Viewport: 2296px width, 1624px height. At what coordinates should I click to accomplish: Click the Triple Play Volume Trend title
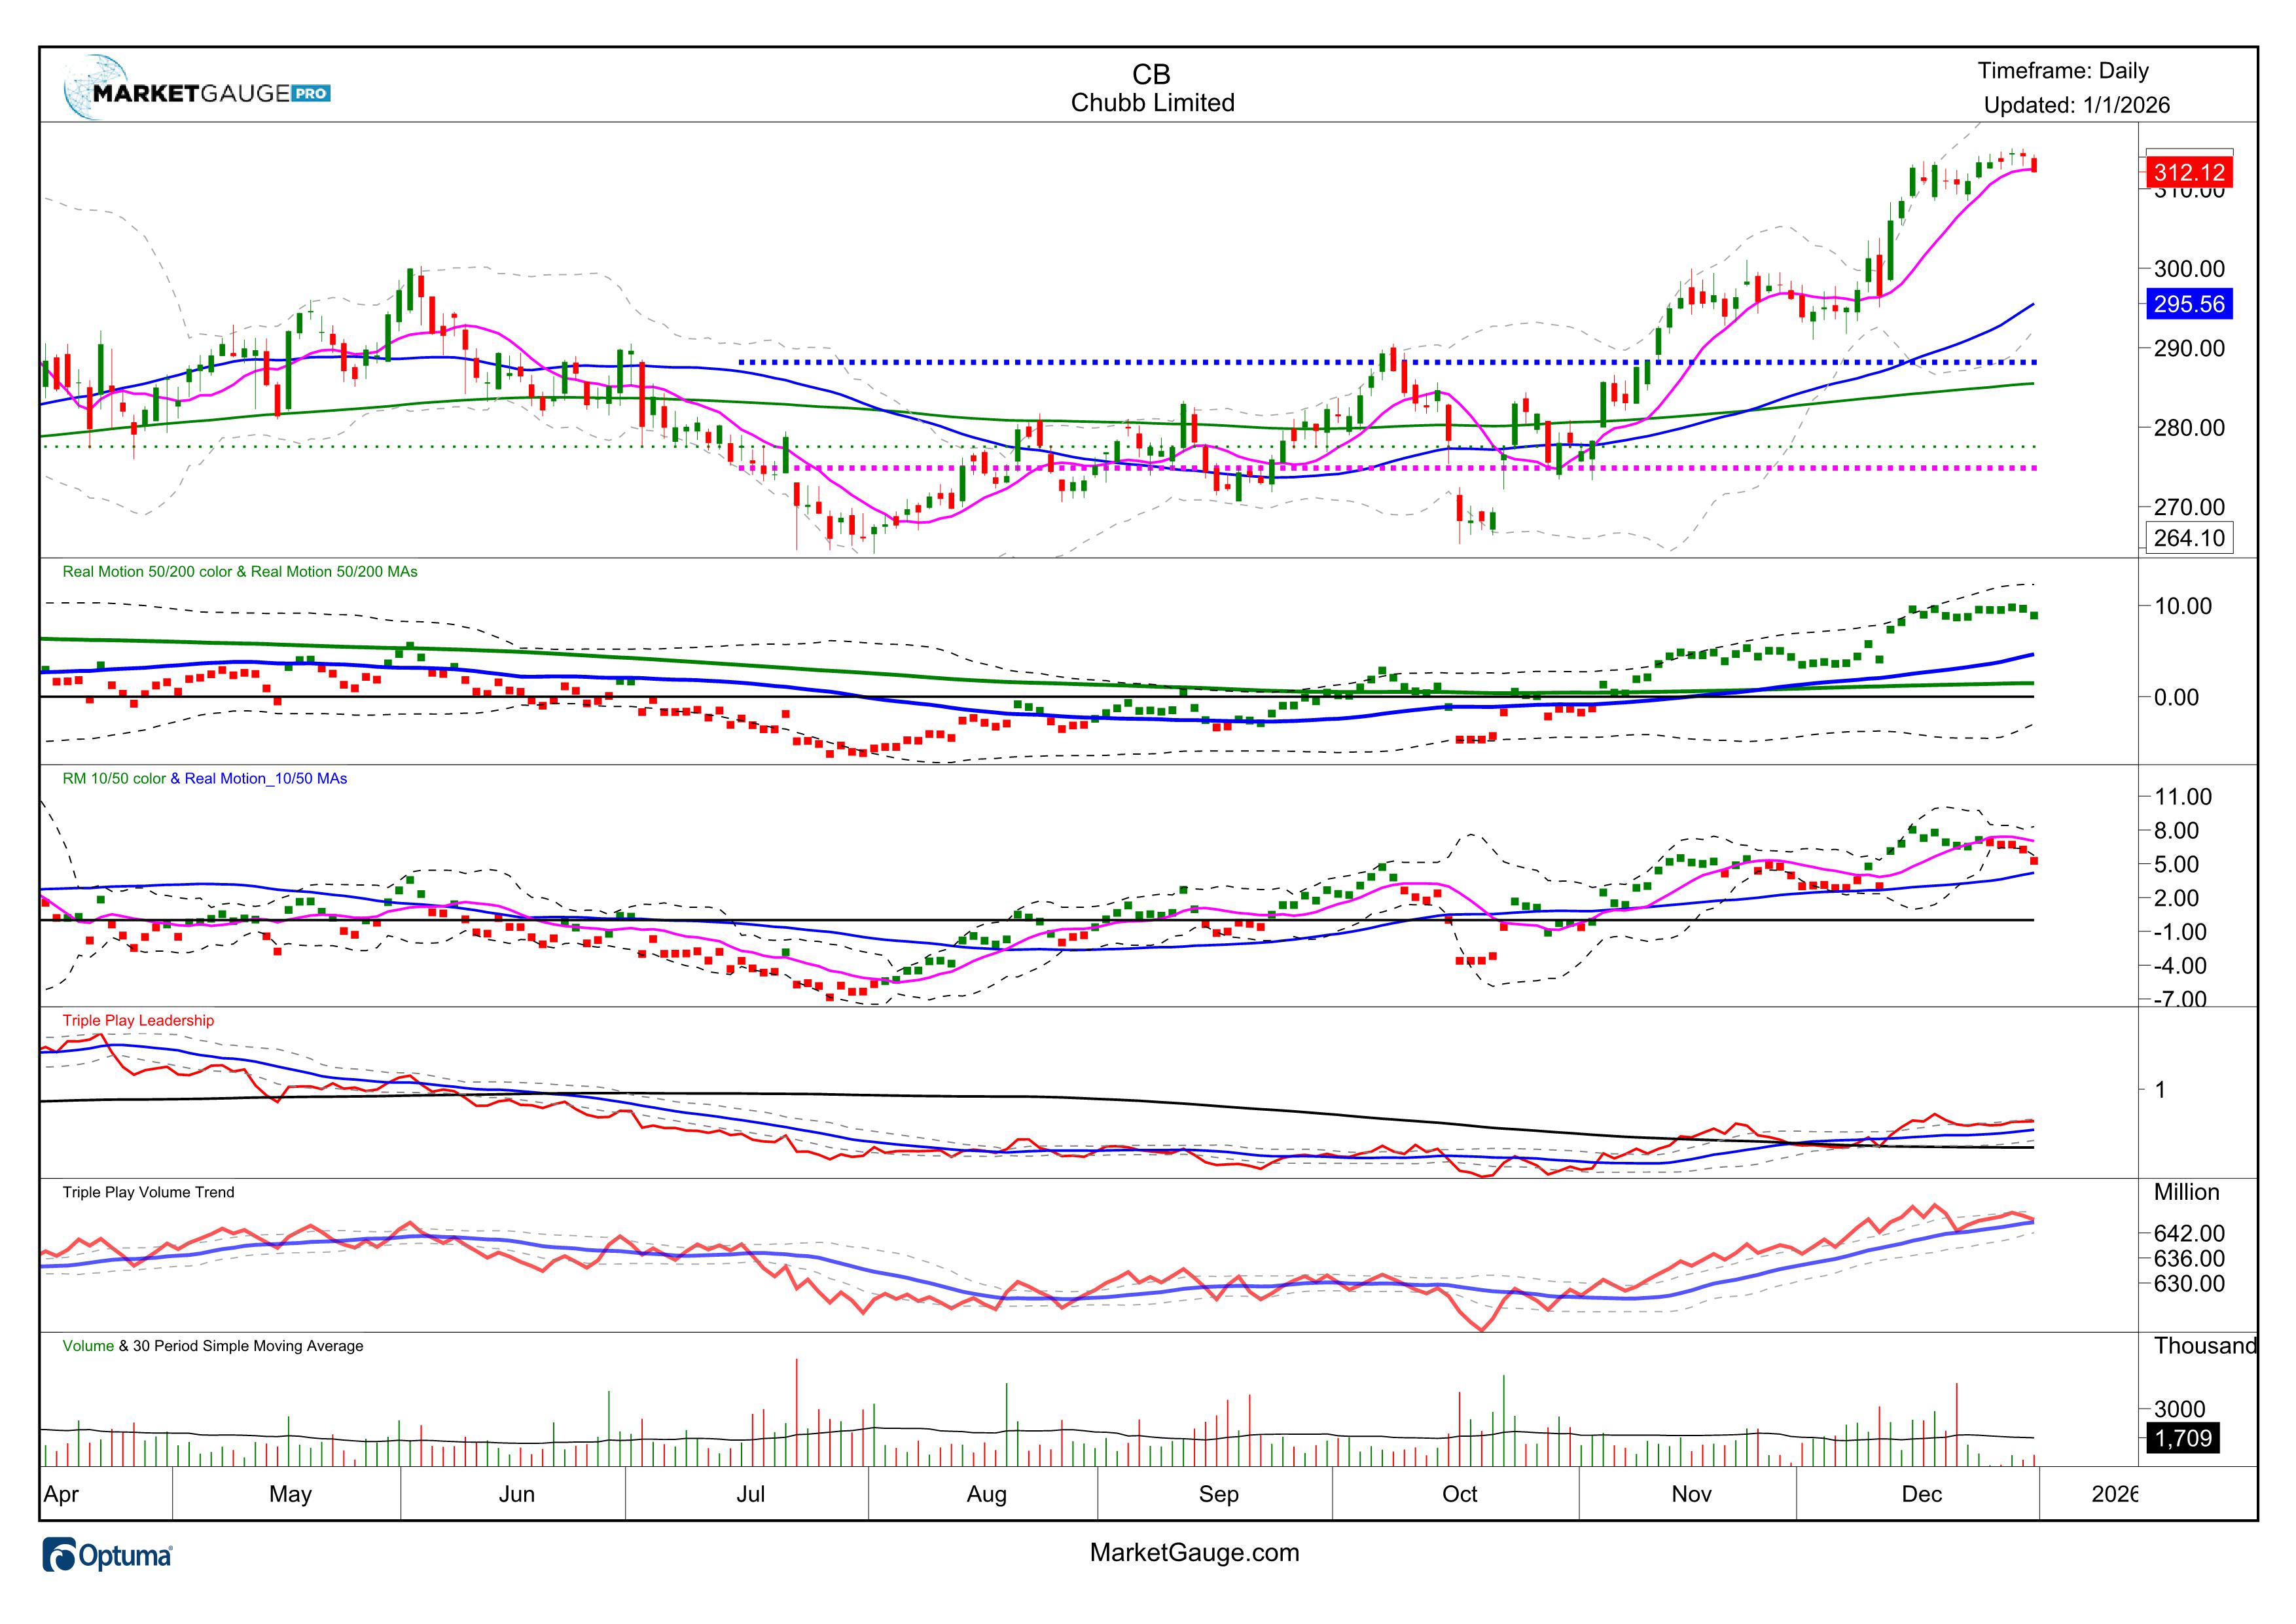[148, 1192]
